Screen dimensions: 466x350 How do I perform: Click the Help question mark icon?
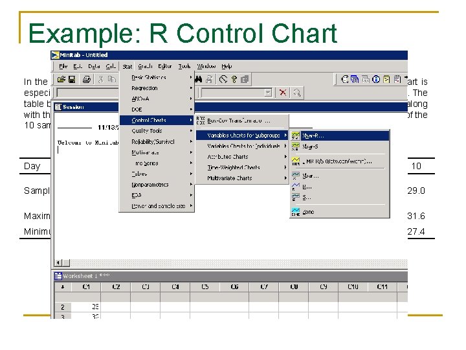(x=234, y=80)
